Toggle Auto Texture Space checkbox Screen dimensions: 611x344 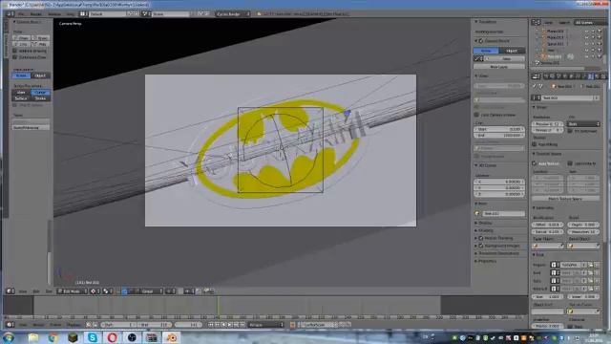535,163
